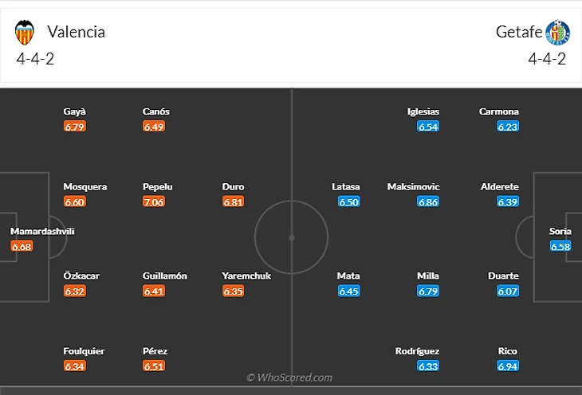Click Carmona's 6.23 rating badge
This screenshot has width=582, height=395.
point(508,127)
